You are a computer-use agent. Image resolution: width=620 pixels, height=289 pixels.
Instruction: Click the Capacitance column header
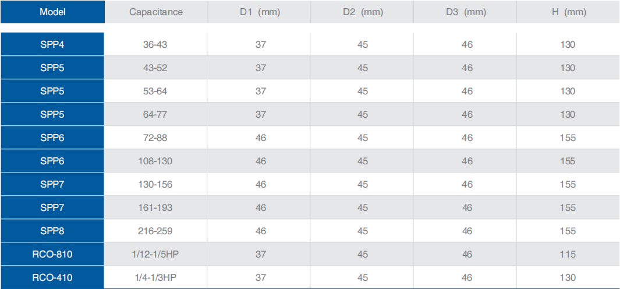[x=155, y=12]
